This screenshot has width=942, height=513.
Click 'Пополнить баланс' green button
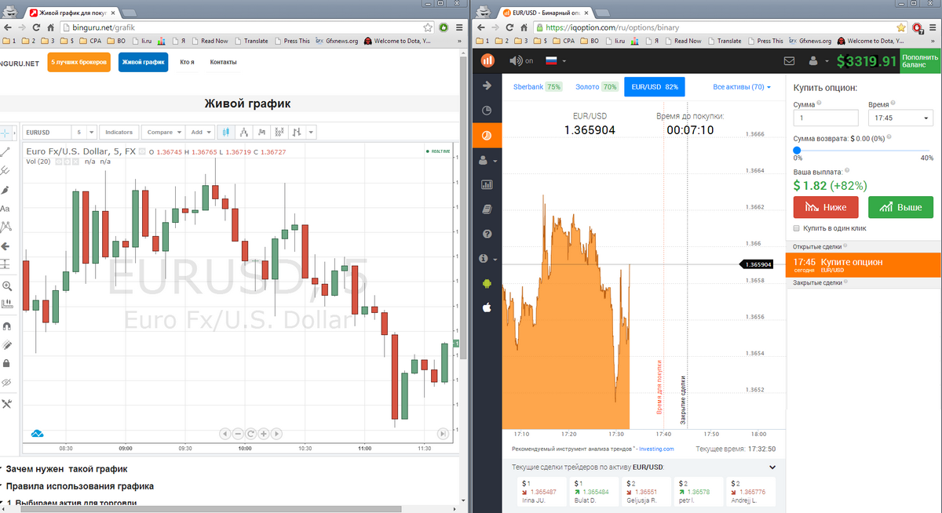point(920,60)
